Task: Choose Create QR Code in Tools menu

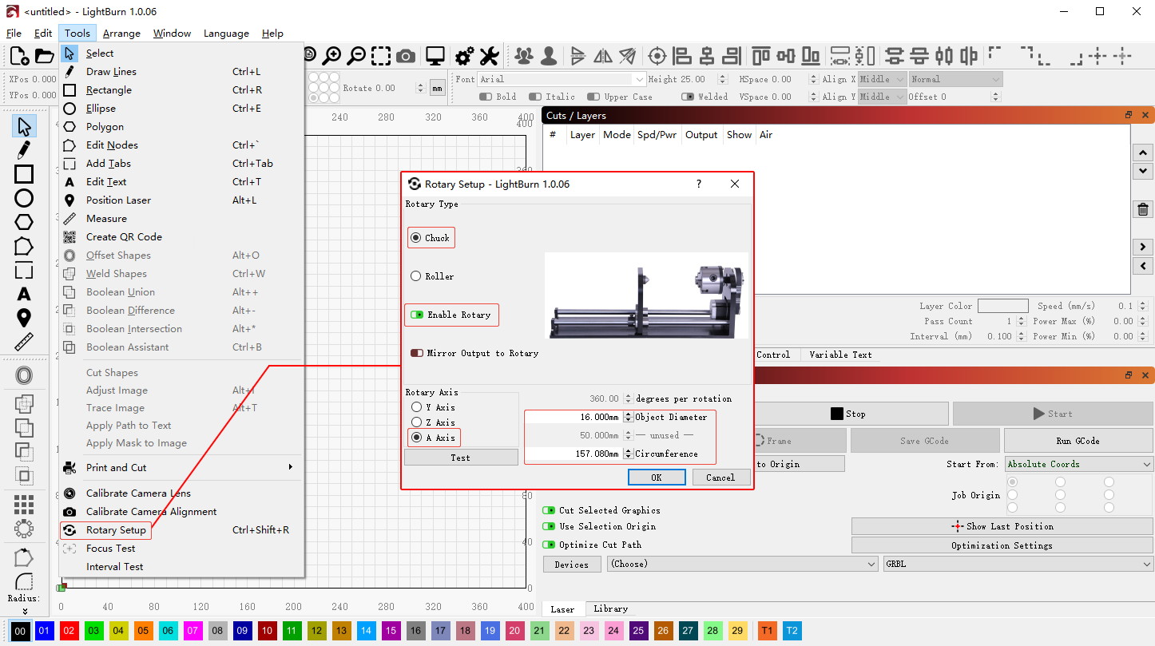Action: click(x=181, y=236)
